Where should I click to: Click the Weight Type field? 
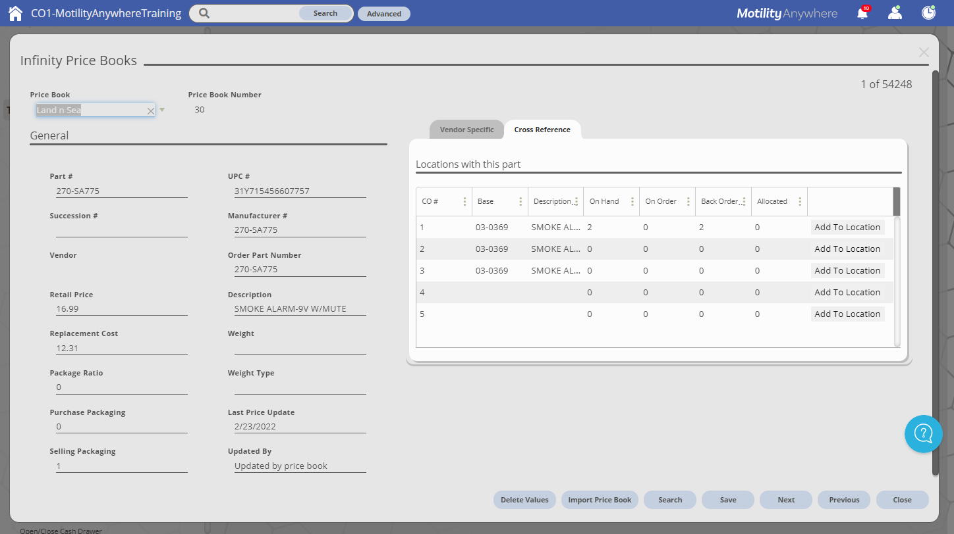click(300, 387)
